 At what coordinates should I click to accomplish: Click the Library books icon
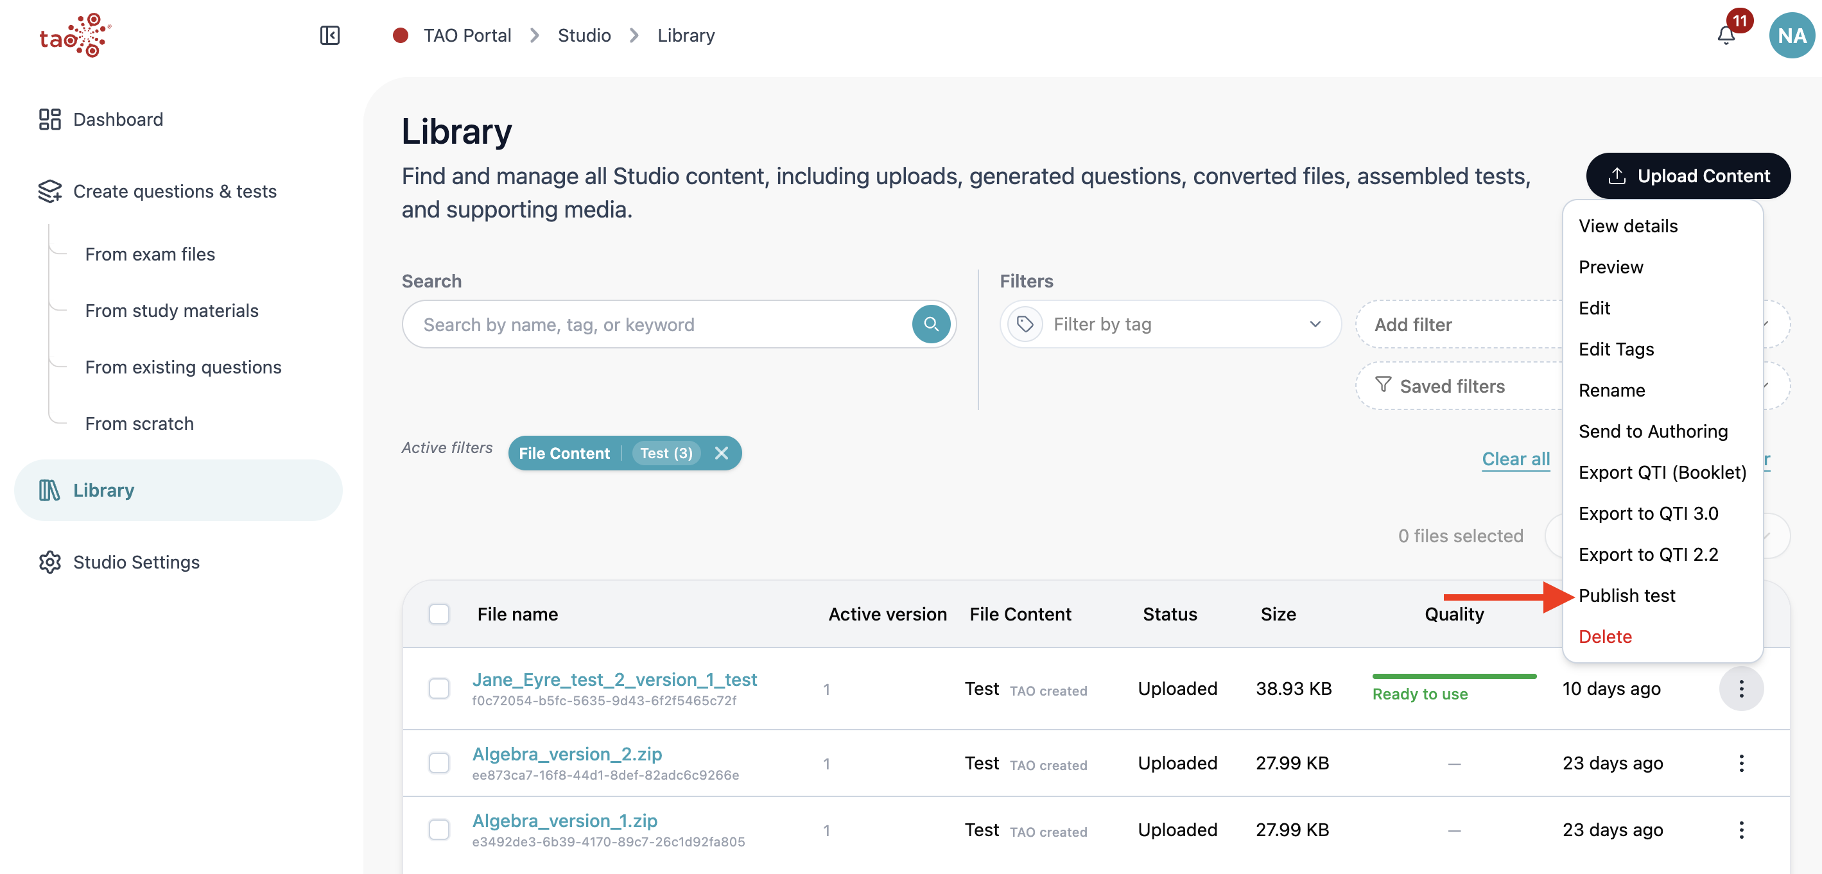coord(49,490)
